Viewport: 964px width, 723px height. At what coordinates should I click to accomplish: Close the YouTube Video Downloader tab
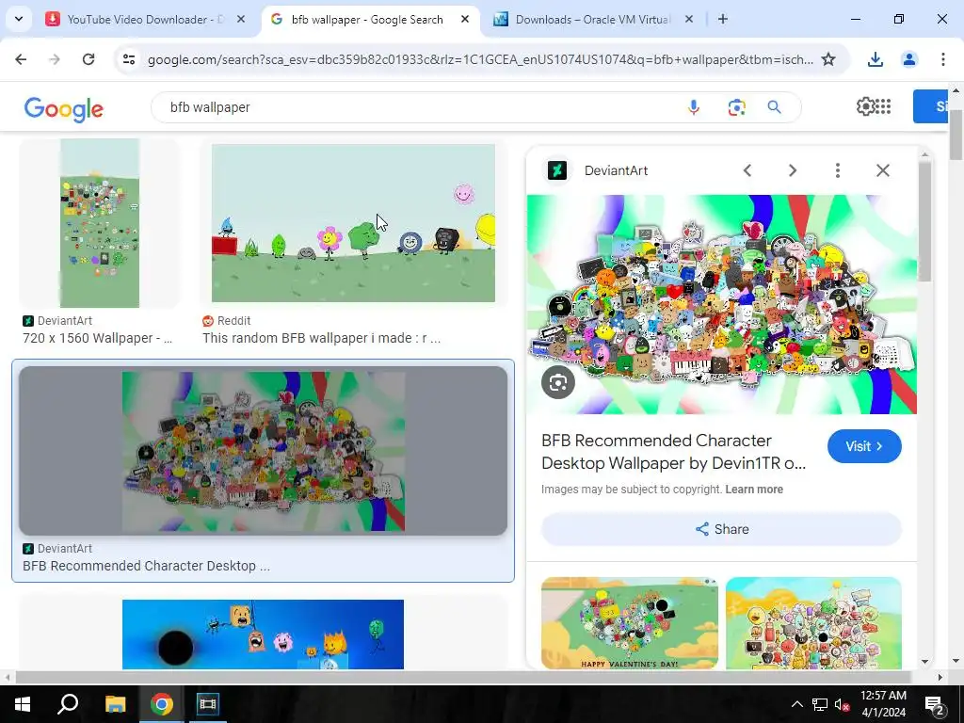(241, 20)
